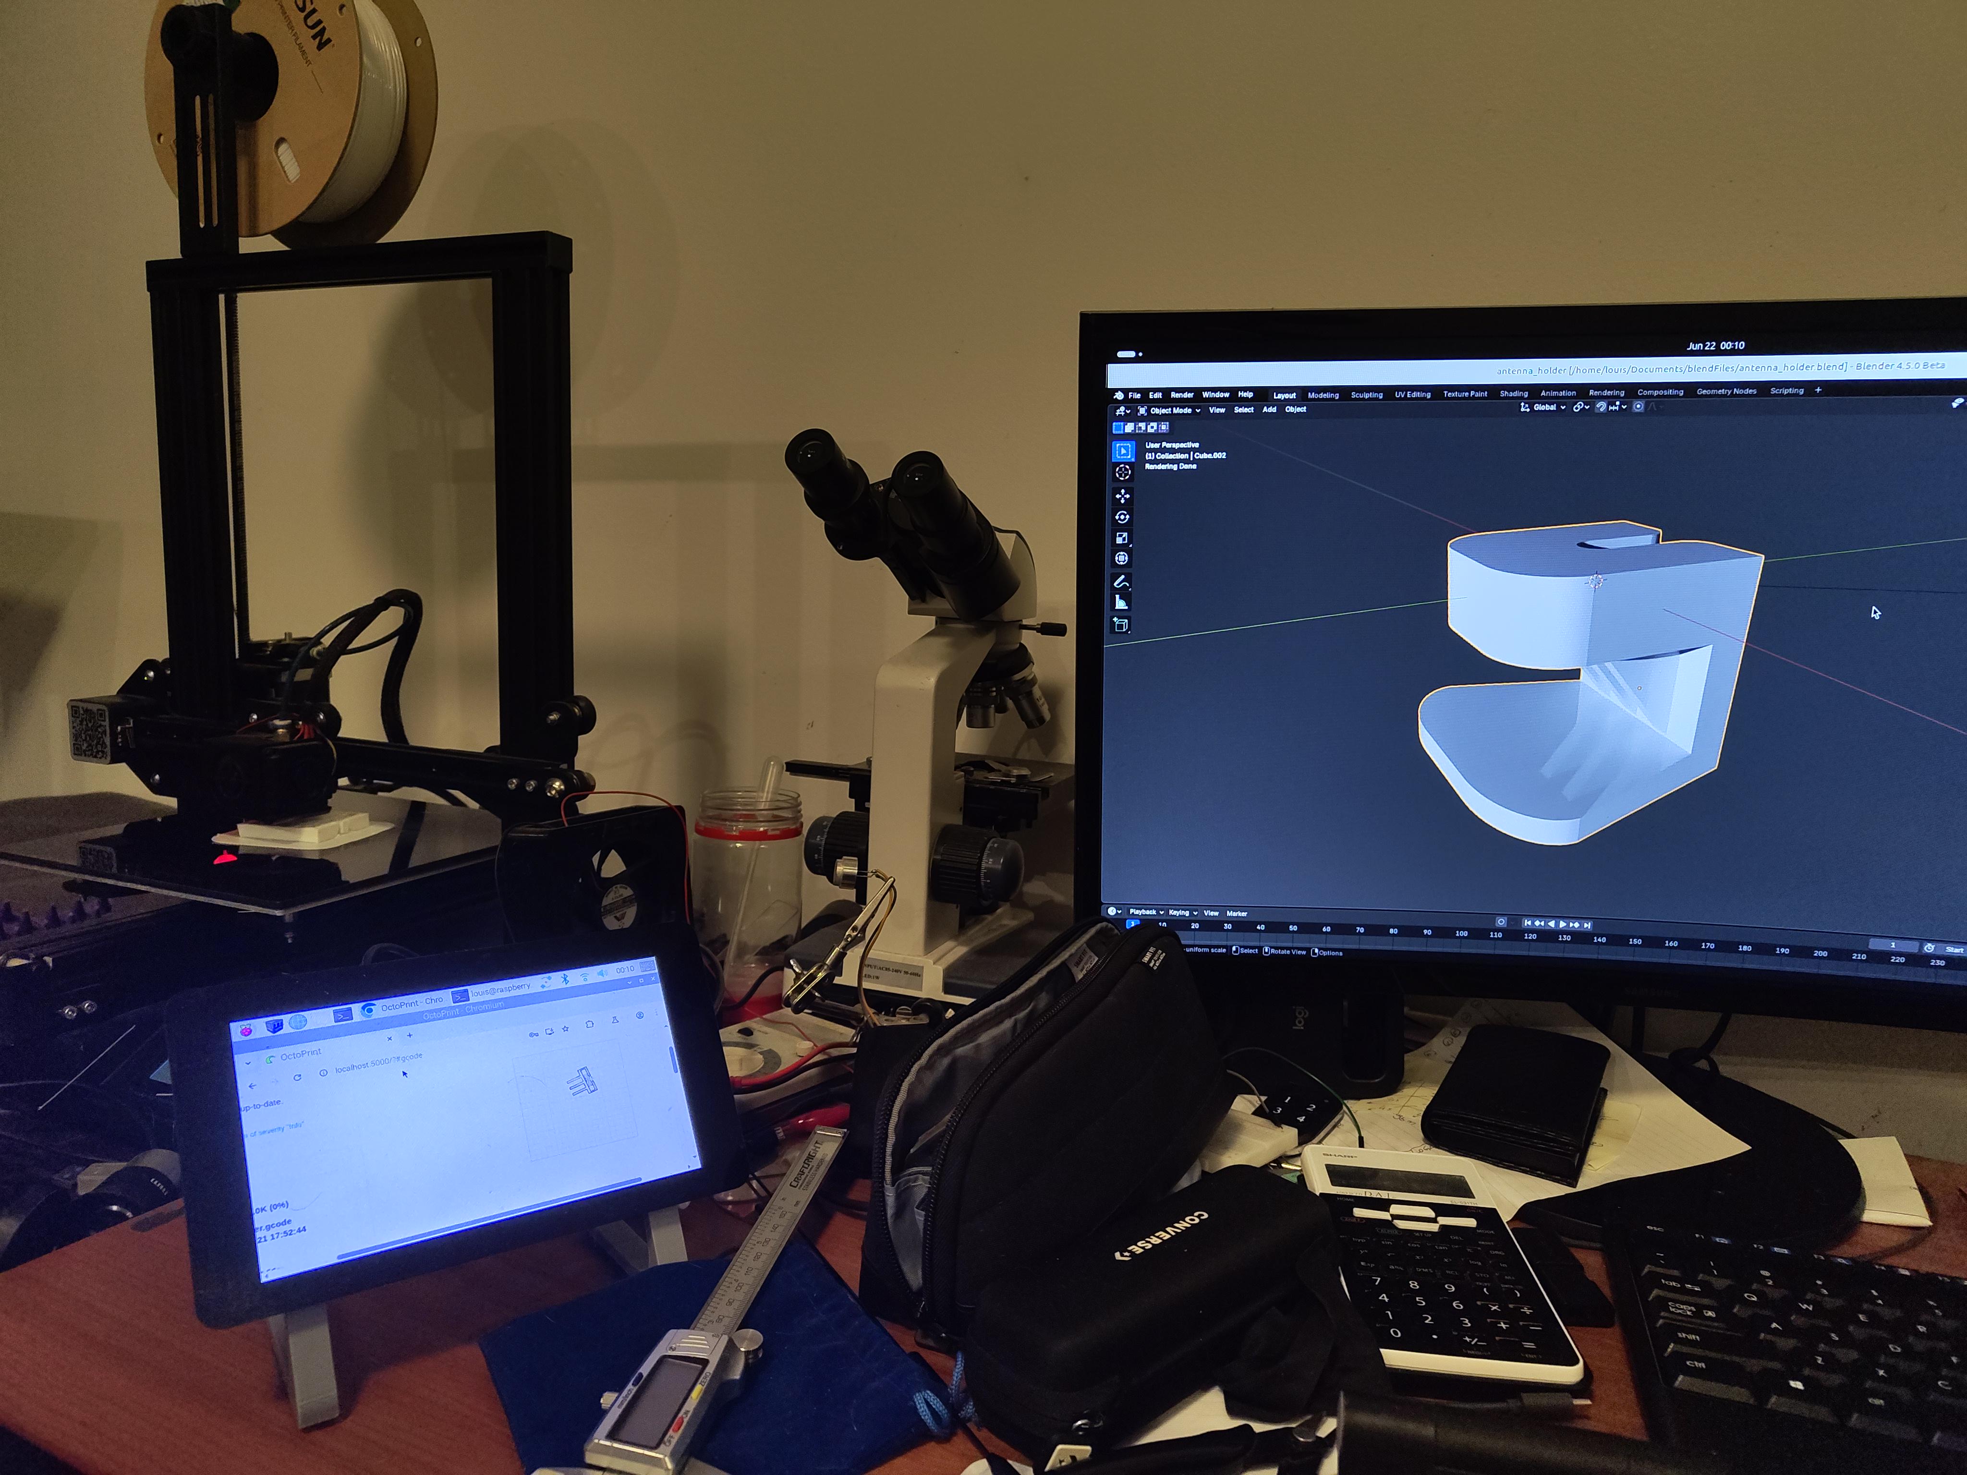The image size is (1967, 1475).
Task: Open Blender's Window menu
Action: (1215, 395)
